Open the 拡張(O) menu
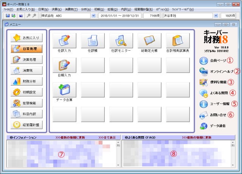242x174 pixels. pyautogui.click(x=113, y=9)
